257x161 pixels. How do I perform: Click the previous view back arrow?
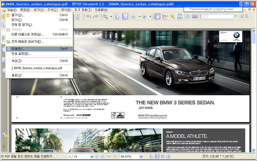(110, 156)
